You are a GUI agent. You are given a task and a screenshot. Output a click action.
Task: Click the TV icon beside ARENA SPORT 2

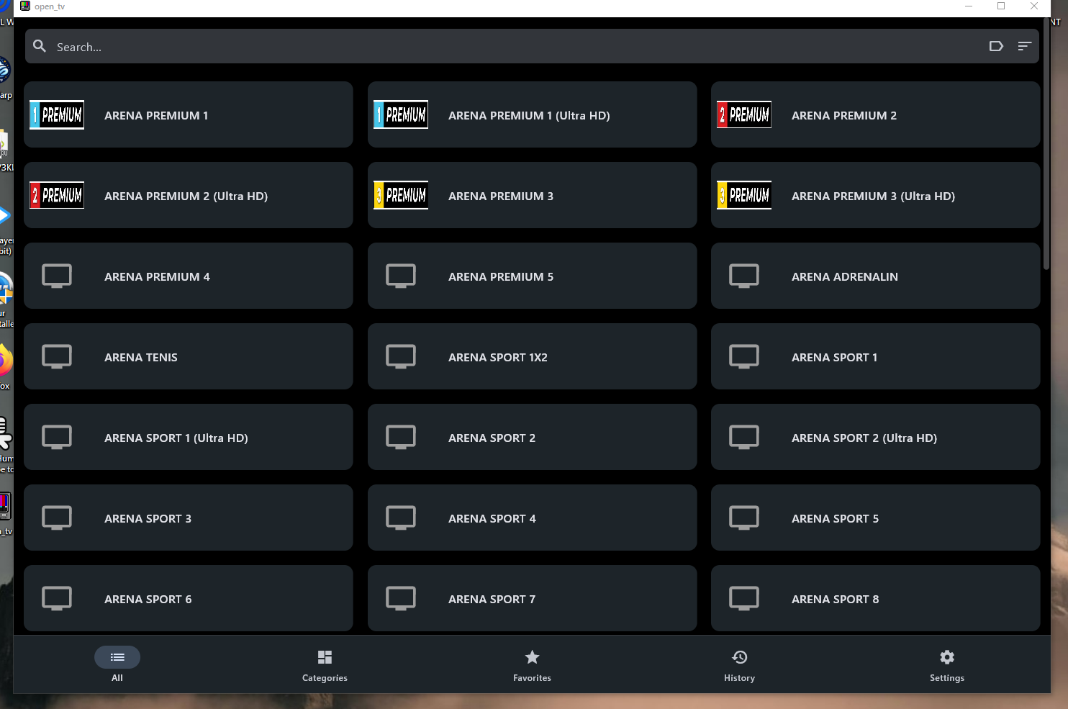point(401,437)
